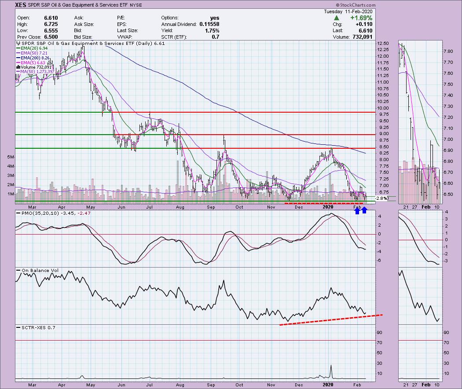Click the Yield value 1.75%
Screen dimensions: 462x389
click(x=212, y=31)
